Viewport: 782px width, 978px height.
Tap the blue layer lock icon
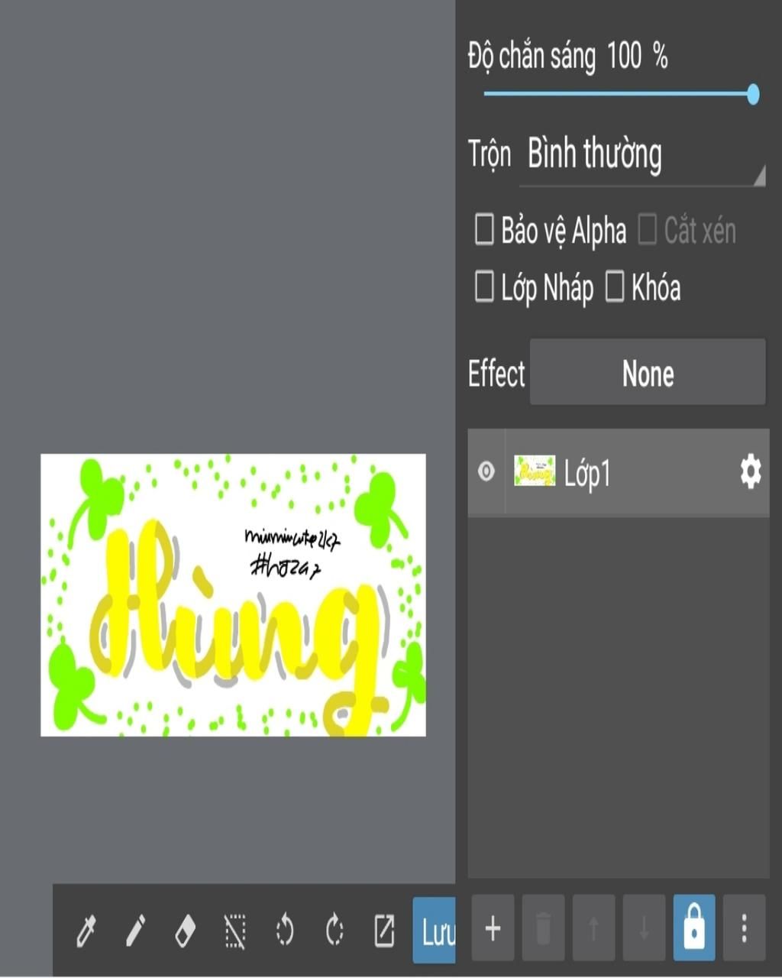pos(694,929)
